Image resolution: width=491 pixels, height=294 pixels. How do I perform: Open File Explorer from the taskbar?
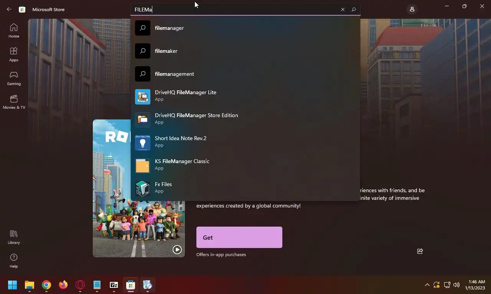point(30,285)
